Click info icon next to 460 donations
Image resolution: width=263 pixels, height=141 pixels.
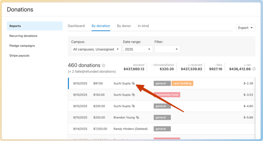pyautogui.click(x=104, y=65)
